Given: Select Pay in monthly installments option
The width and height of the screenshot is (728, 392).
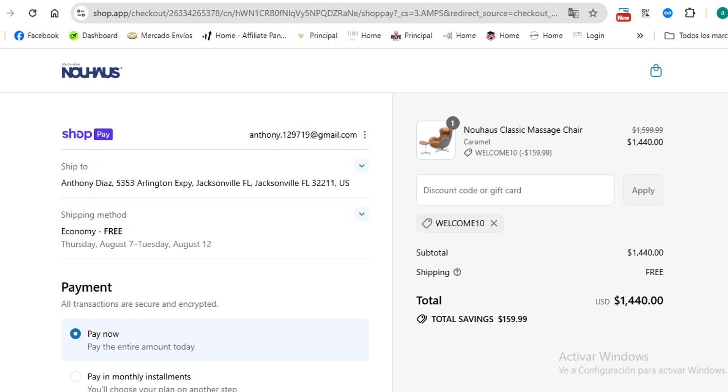Looking at the screenshot, I should point(75,376).
